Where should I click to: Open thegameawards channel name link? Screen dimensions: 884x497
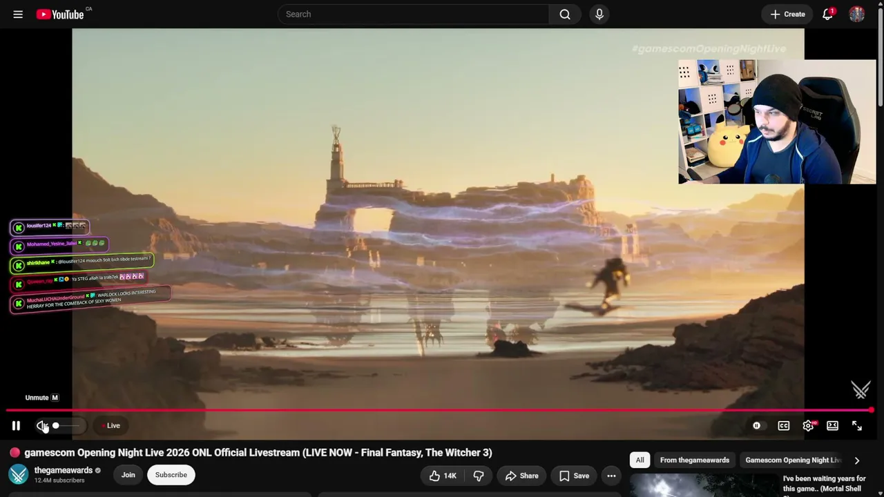[64, 471]
